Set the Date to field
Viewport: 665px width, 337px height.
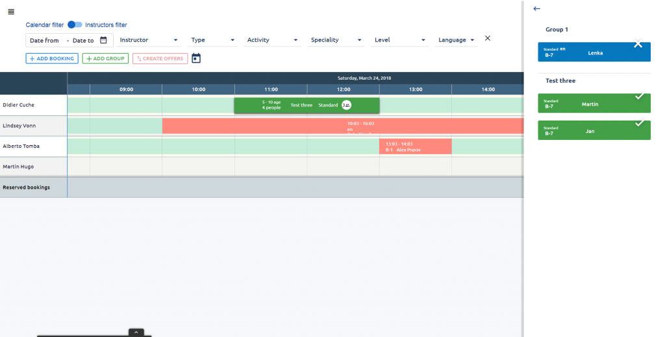point(83,41)
